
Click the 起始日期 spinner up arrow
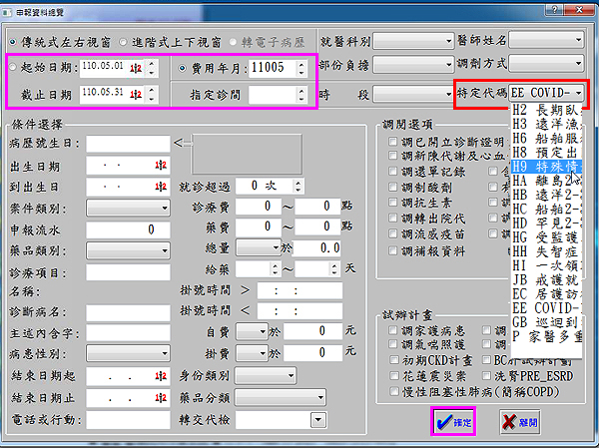(x=151, y=64)
